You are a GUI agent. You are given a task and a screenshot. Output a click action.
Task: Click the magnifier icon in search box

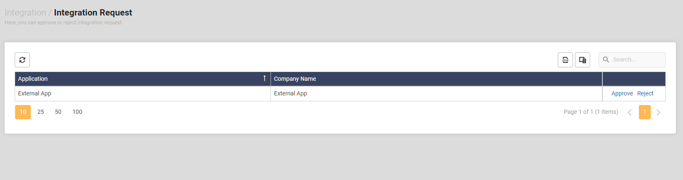pyautogui.click(x=606, y=60)
